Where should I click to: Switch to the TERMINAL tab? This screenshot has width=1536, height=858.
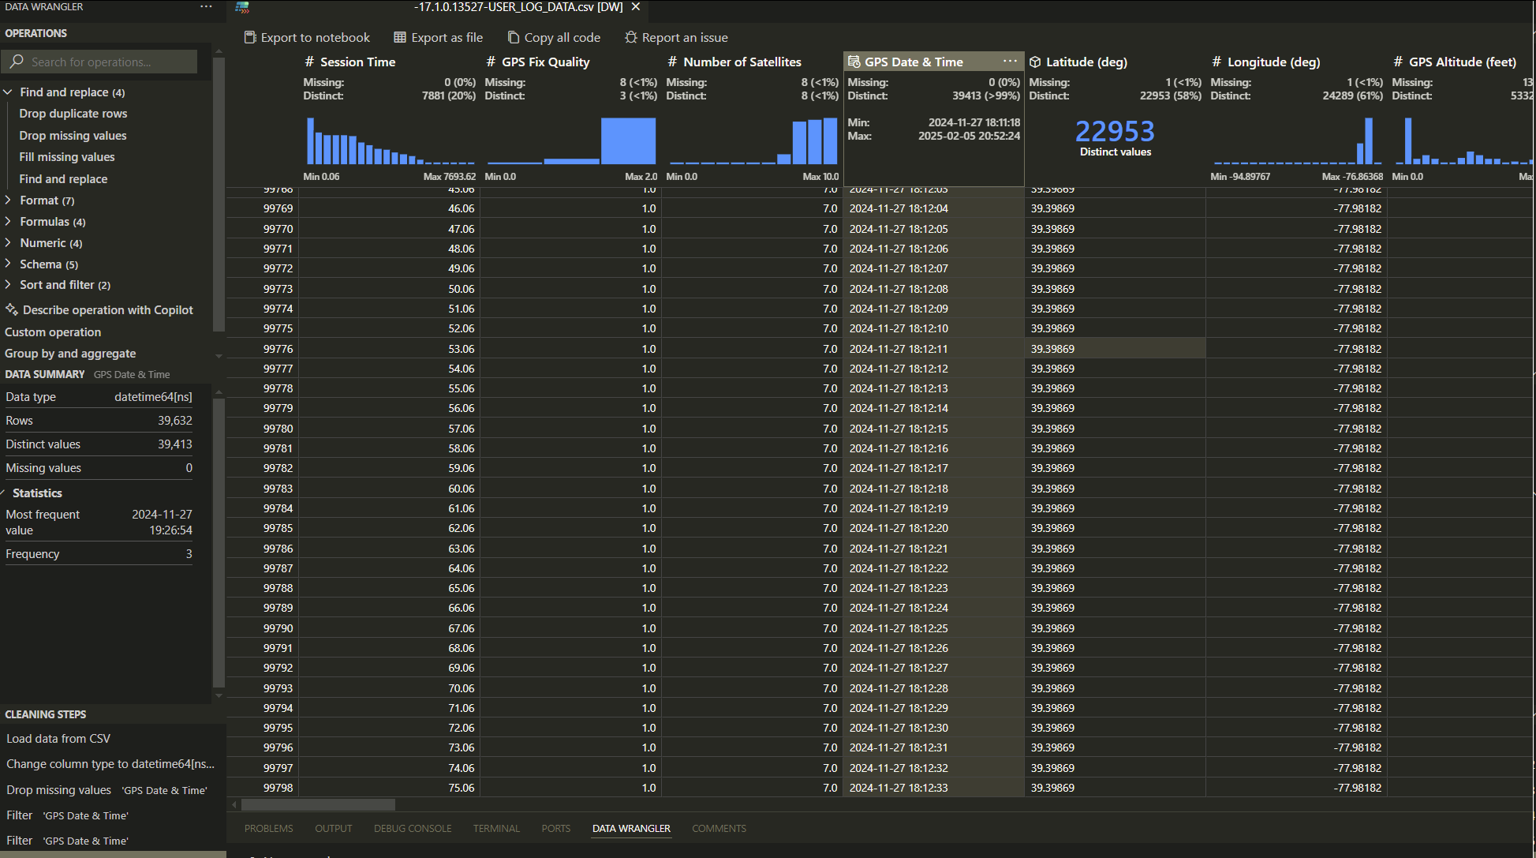pos(496,828)
